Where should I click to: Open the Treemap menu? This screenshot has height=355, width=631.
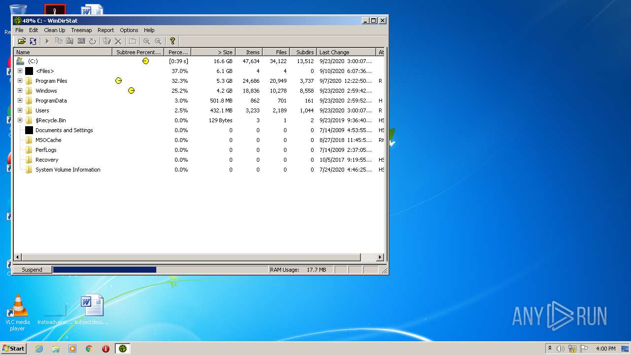tap(81, 30)
